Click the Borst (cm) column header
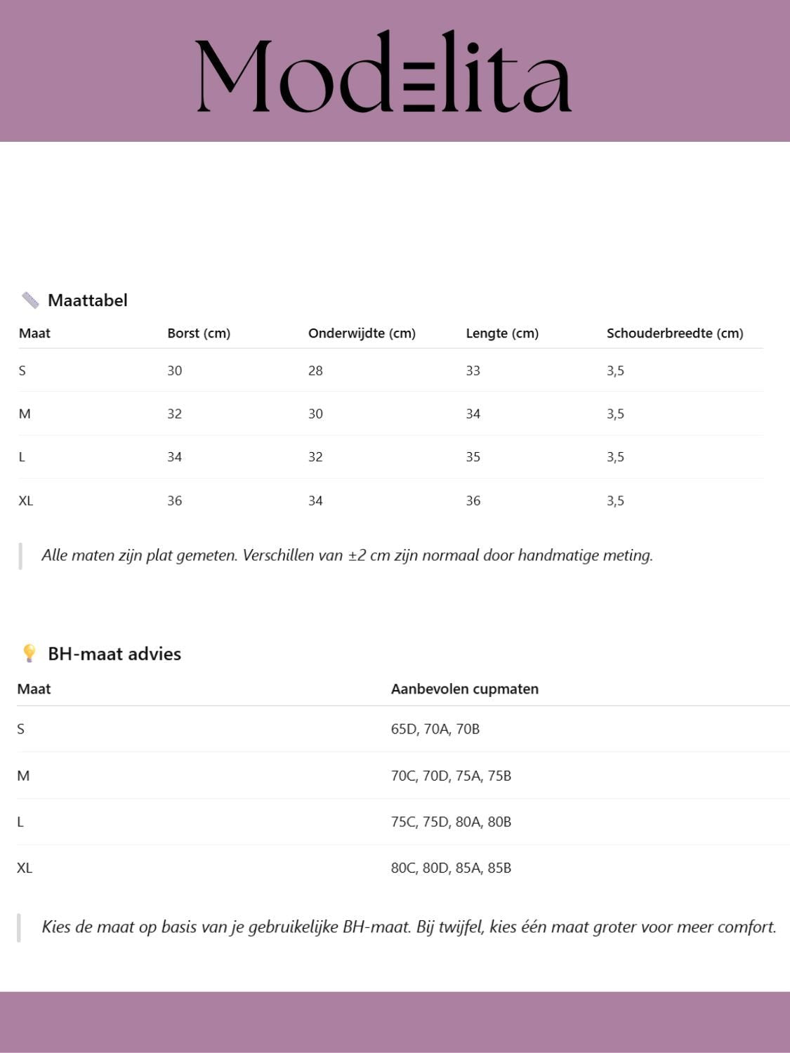790x1053 pixels. [x=199, y=333]
